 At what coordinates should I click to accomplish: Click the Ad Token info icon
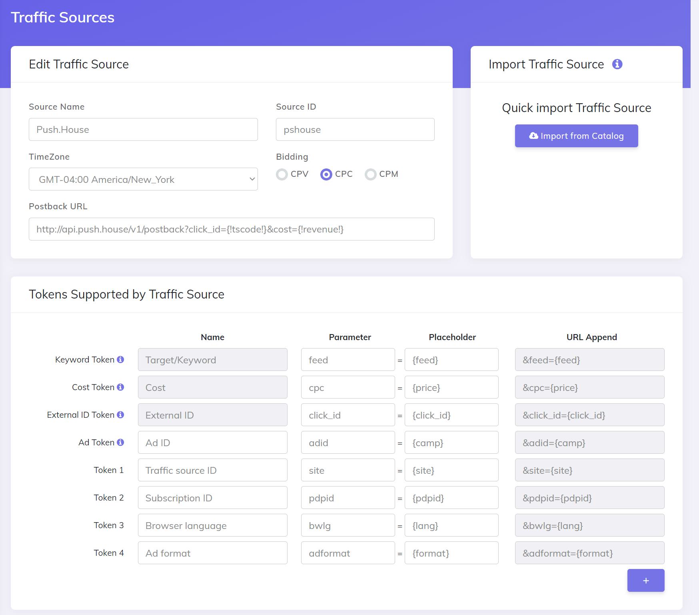point(120,443)
